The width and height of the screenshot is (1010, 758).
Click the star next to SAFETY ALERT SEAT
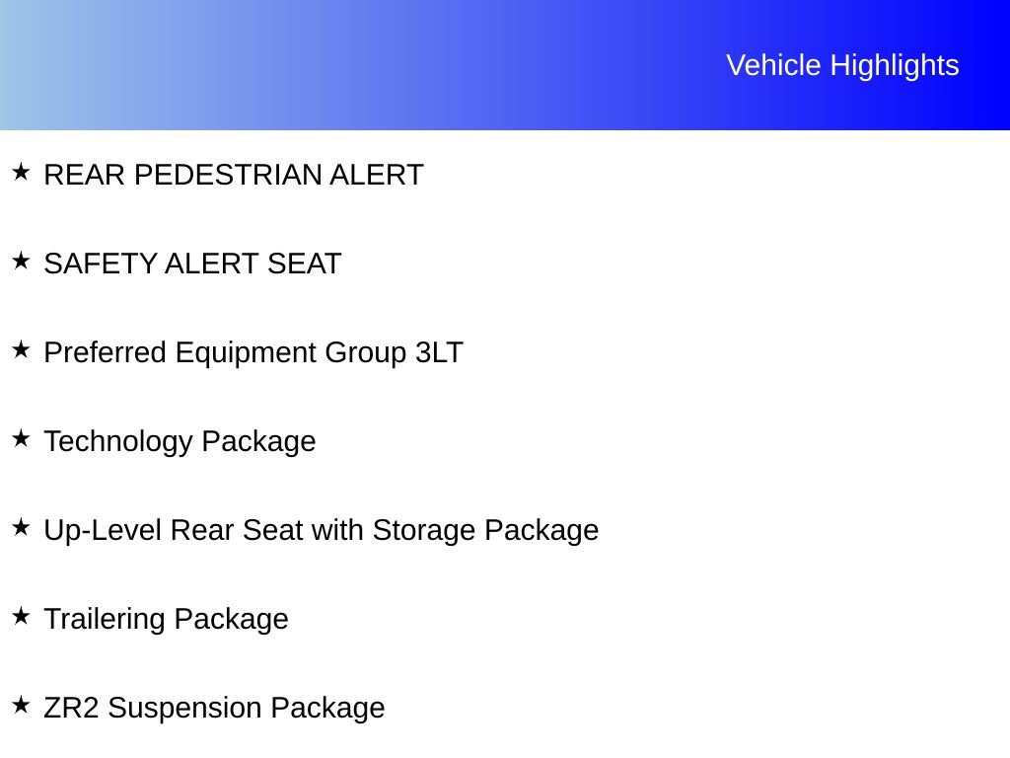(21, 262)
